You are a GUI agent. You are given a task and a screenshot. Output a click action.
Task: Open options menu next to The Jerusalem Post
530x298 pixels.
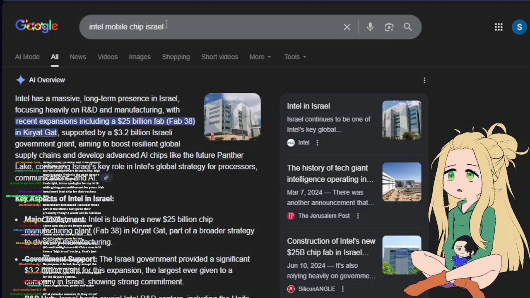tap(358, 216)
